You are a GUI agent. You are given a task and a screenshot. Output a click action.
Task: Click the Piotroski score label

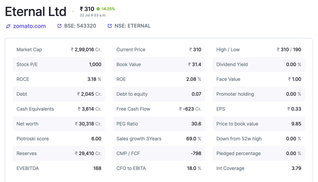[33, 139]
